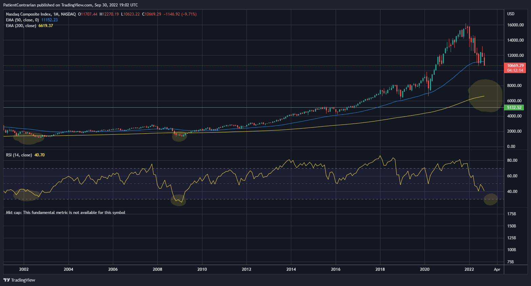The width and height of the screenshot is (531, 286).
Task: Click the 2006 label on time axis
Action: (113, 269)
